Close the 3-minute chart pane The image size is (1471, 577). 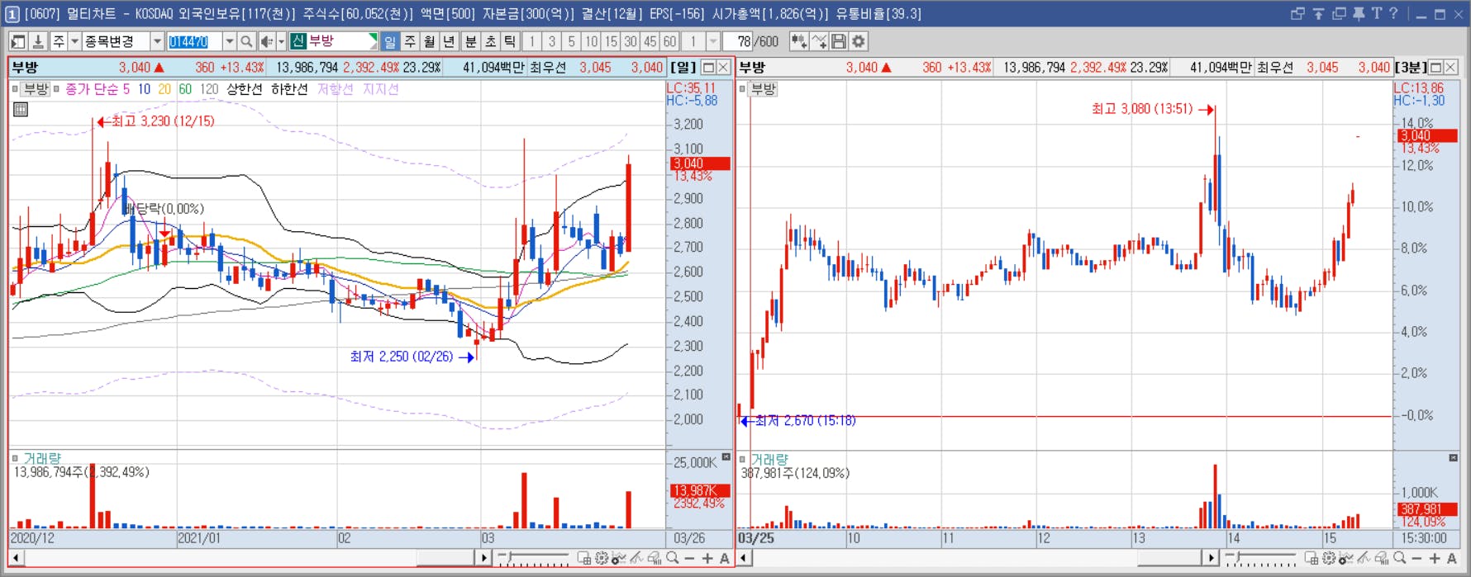coord(1450,68)
